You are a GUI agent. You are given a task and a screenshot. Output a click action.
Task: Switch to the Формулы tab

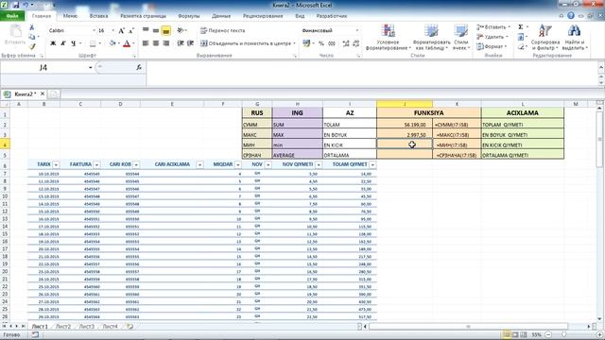189,16
